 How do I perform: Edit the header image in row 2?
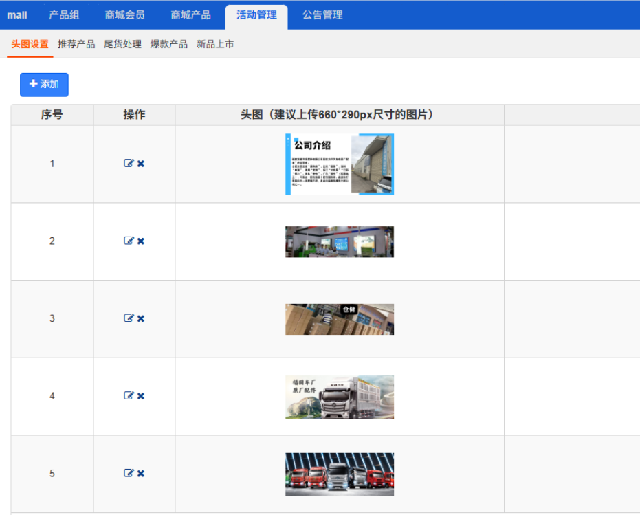click(129, 241)
